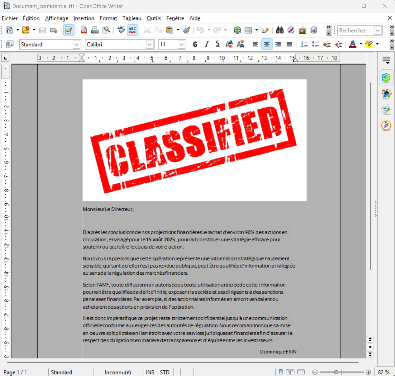
Task: Click the INS insert mode status field
Action: pos(150,372)
